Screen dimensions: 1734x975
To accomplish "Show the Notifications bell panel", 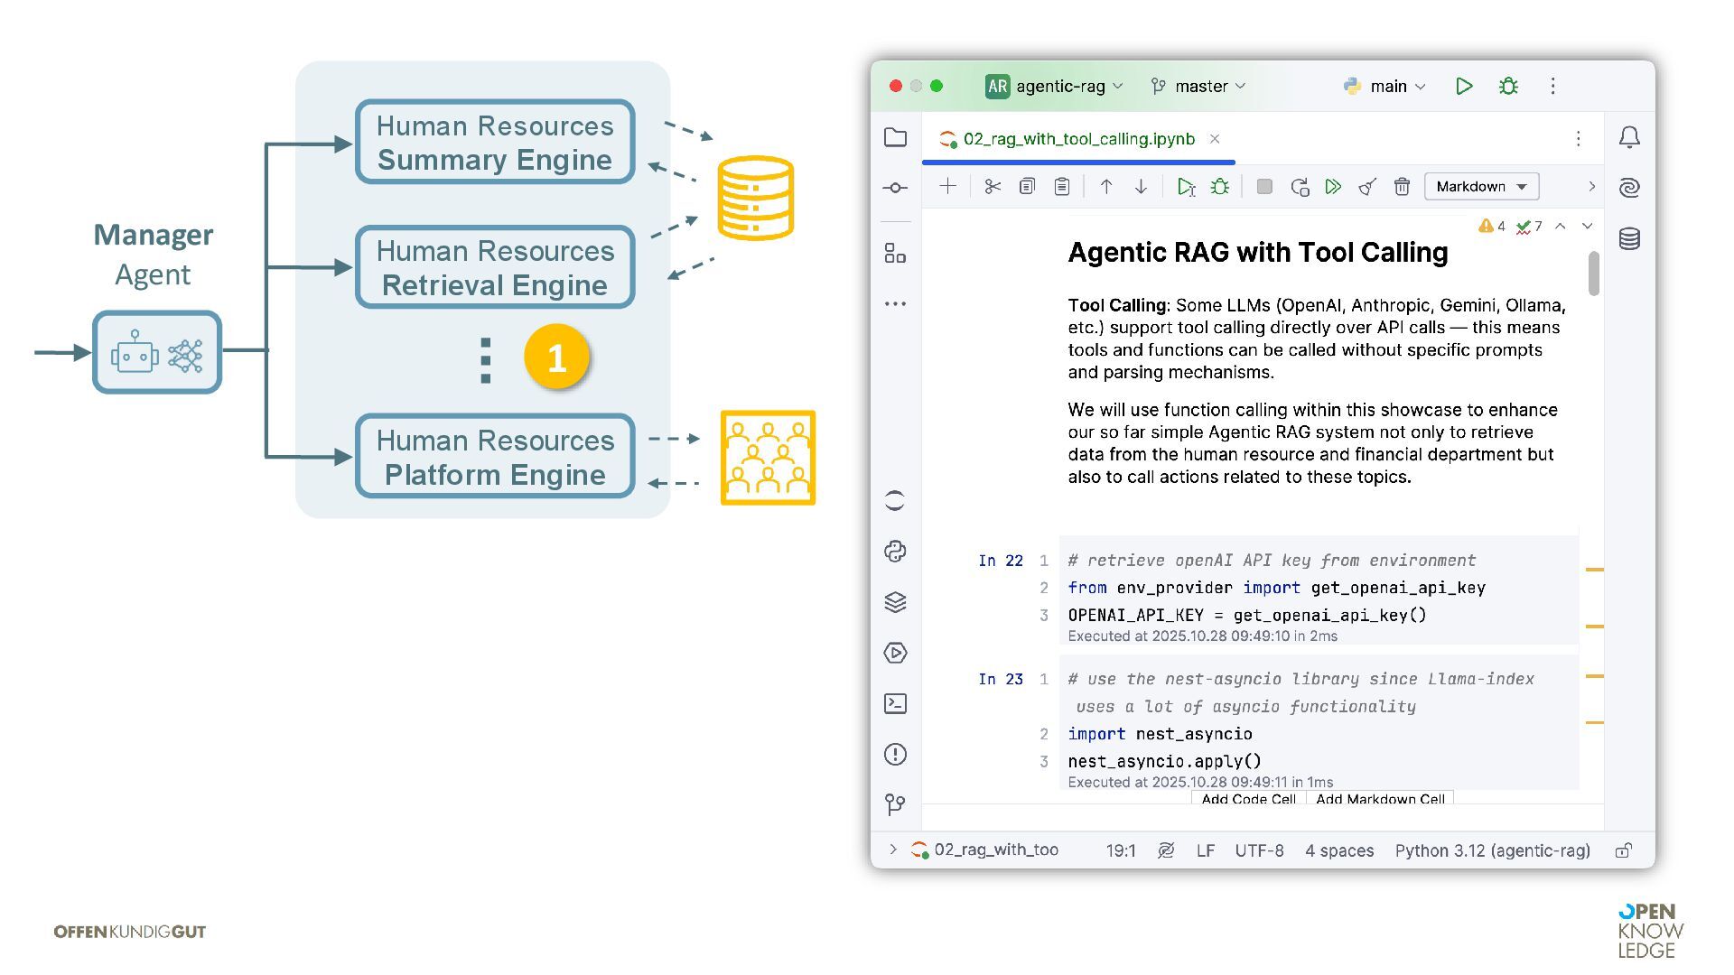I will pyautogui.click(x=1629, y=137).
